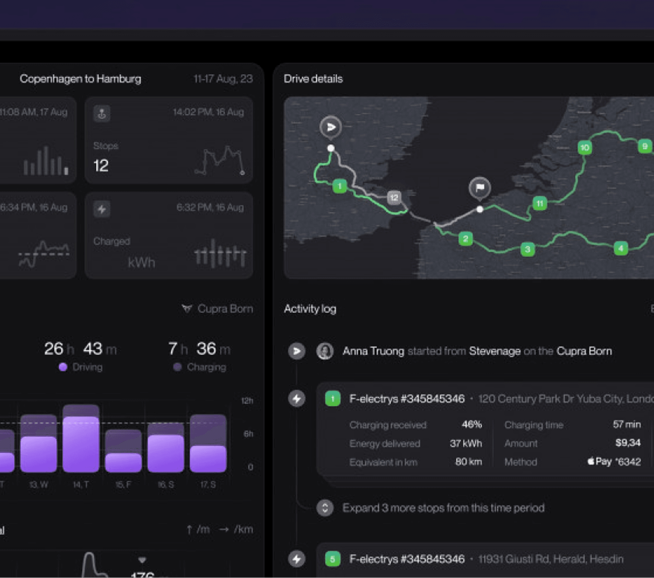Select green stop marker 10 on map
This screenshot has height=578, width=654.
585,148
